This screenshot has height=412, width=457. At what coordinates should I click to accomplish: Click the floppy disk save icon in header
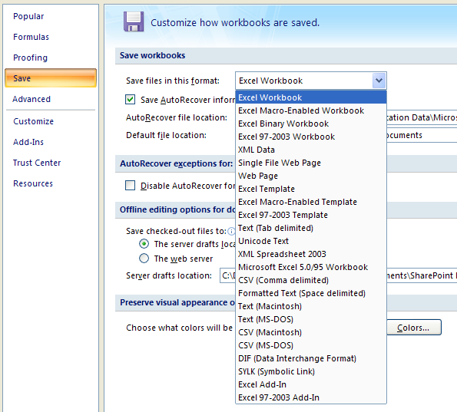pyautogui.click(x=134, y=21)
